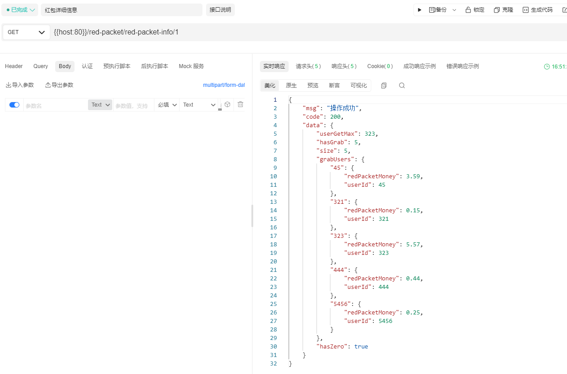This screenshot has width=567, height=374.
Task: Select the 可视化 visualization mode
Action: pos(359,86)
